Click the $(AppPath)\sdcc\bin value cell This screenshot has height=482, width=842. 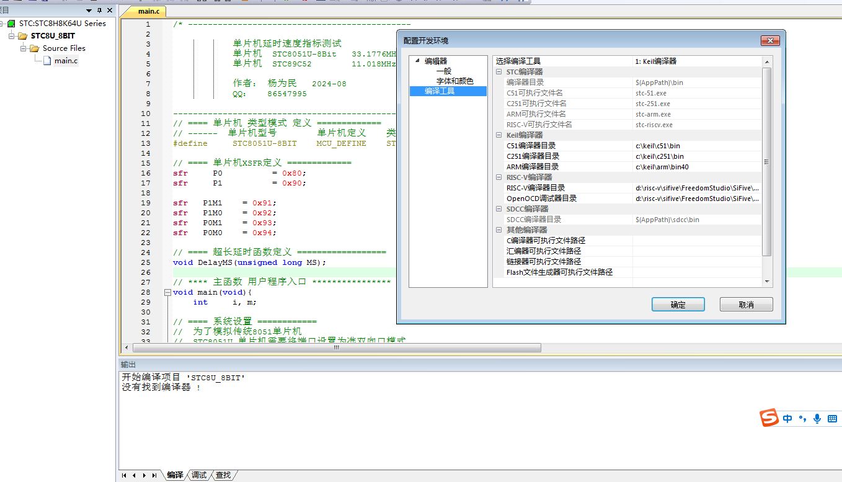tap(697, 220)
